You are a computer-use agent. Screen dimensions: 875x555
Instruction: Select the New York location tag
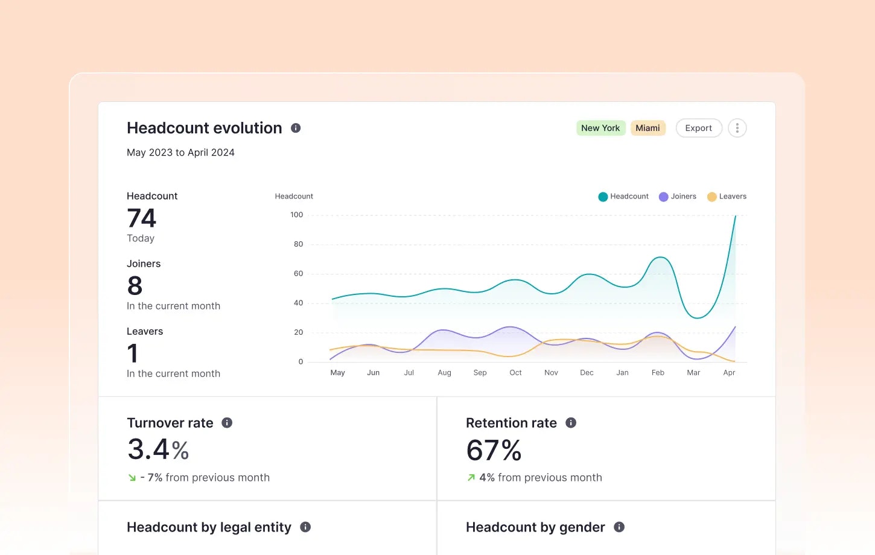pyautogui.click(x=600, y=128)
